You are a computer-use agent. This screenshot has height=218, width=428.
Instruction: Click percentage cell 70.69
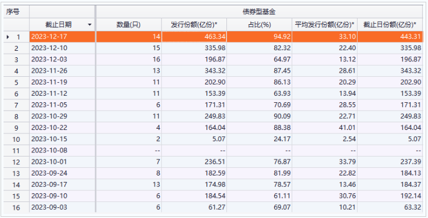260,105
